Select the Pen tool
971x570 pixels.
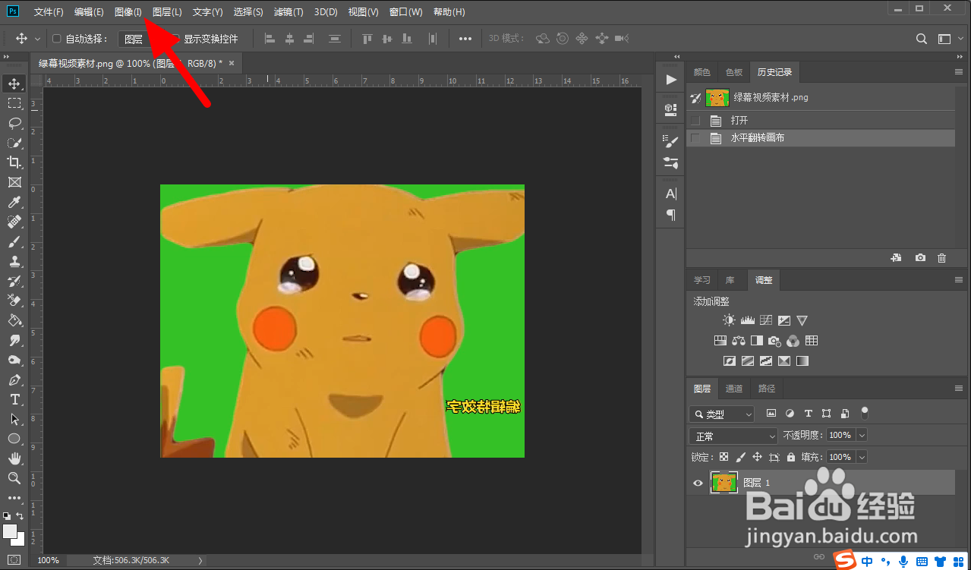point(14,379)
